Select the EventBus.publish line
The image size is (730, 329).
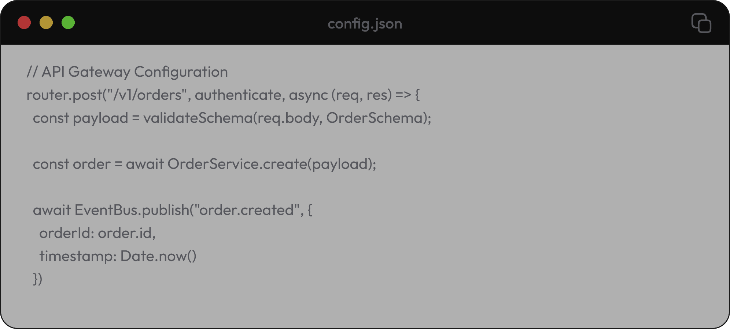pos(172,210)
